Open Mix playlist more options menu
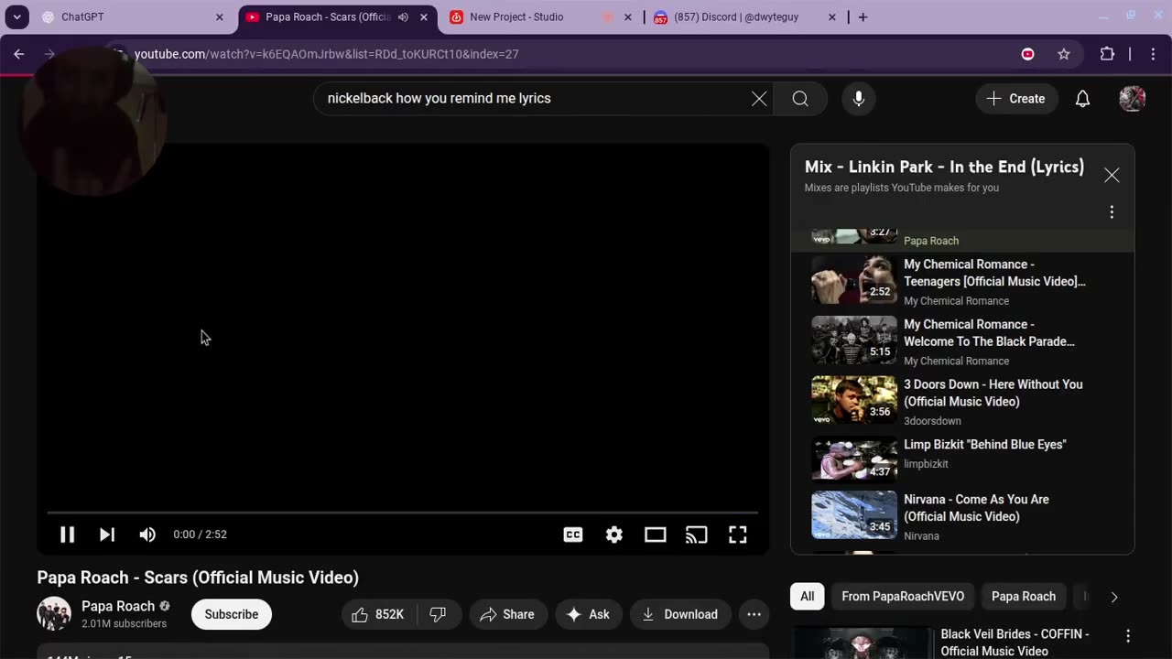 1112,212
